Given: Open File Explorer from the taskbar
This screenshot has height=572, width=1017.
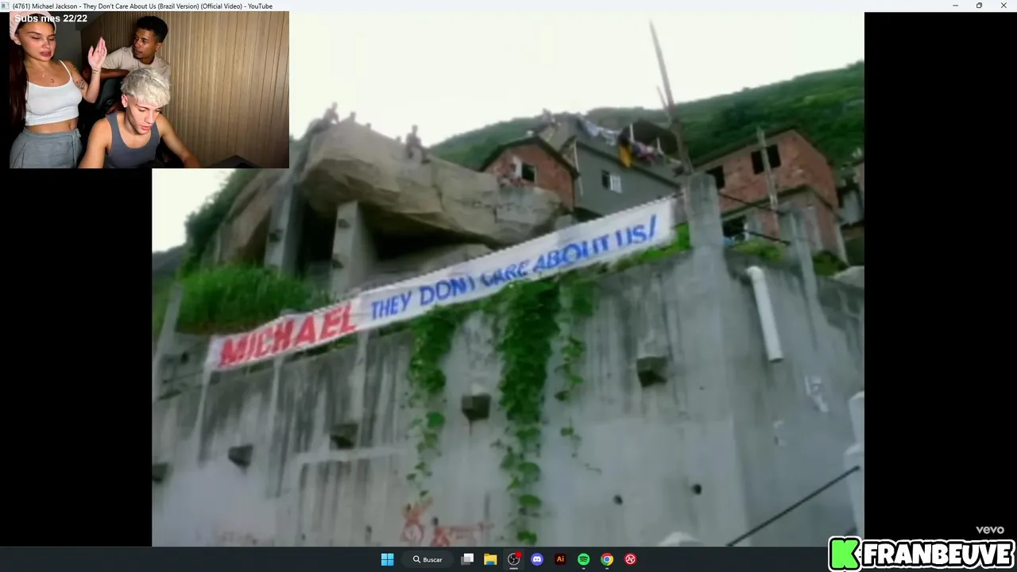Looking at the screenshot, I should tap(490, 559).
